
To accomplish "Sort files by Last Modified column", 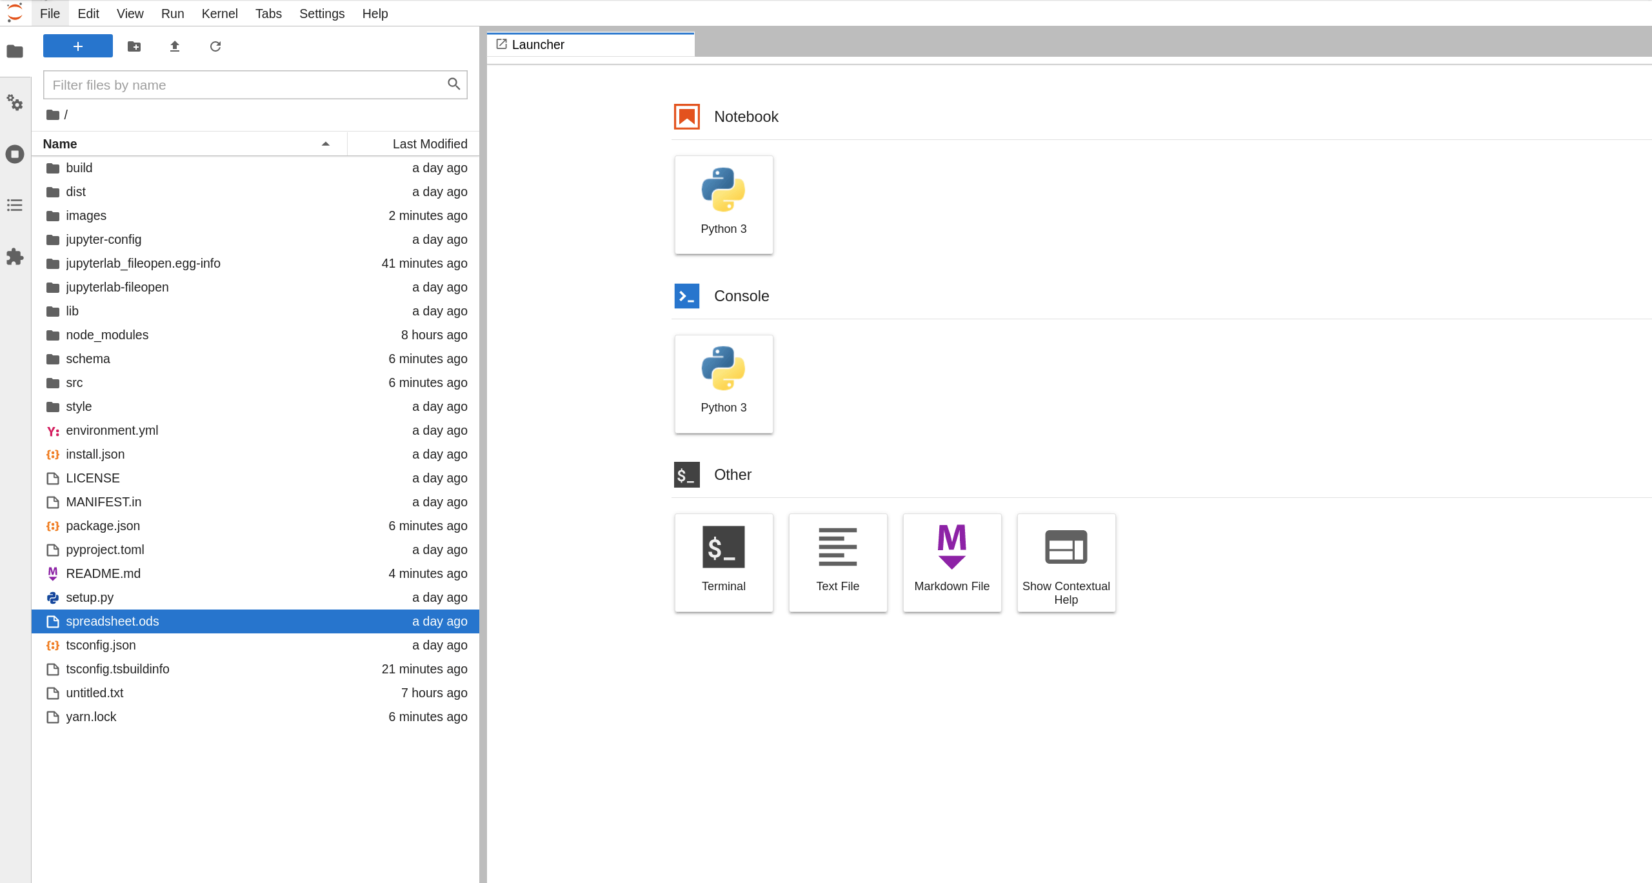I will (429, 144).
